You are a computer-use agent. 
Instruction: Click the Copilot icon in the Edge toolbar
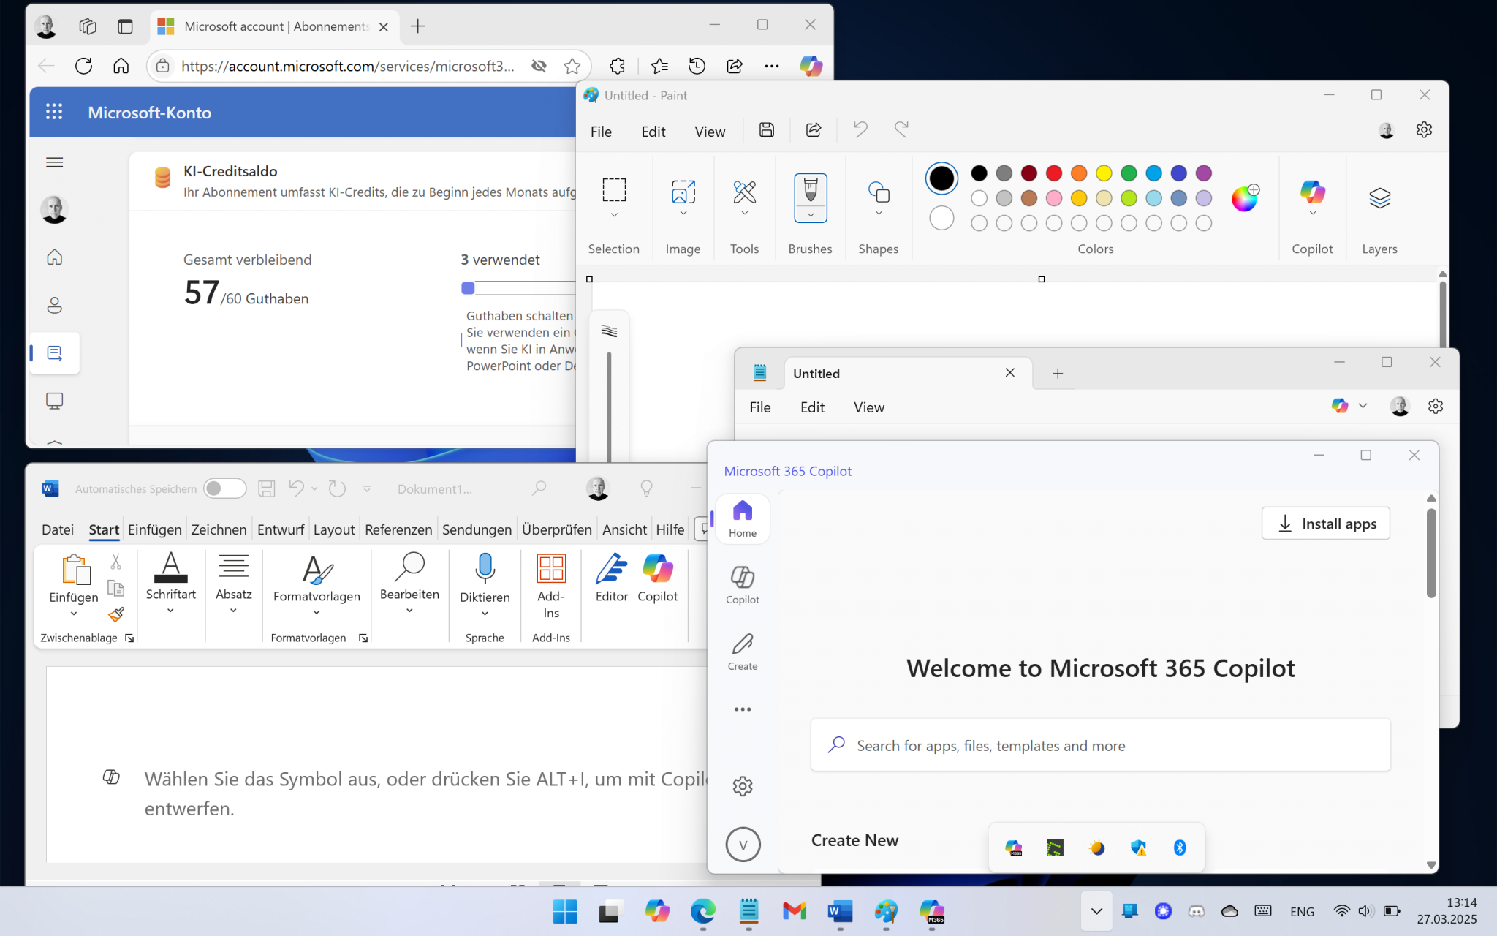click(x=810, y=66)
